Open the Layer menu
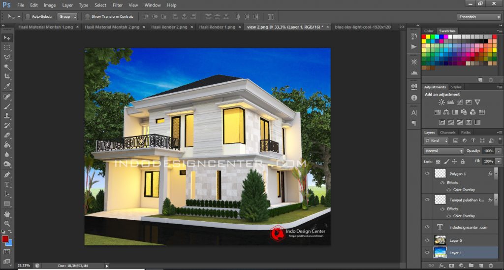 point(67,5)
